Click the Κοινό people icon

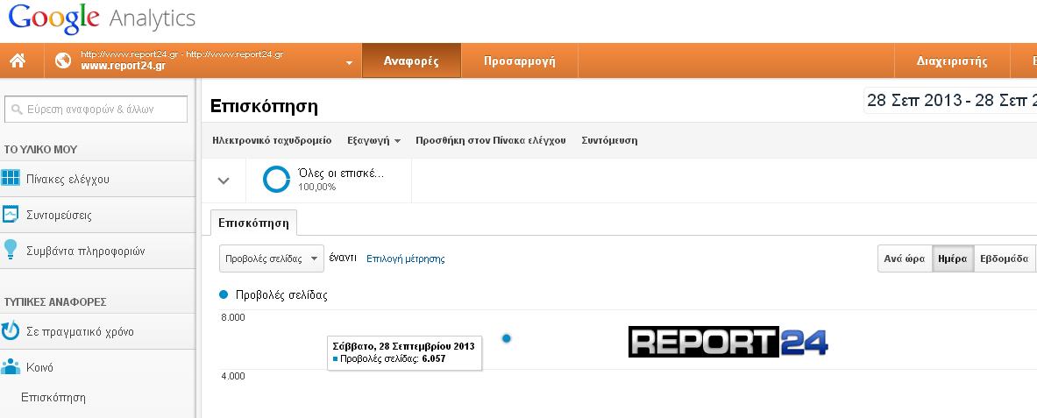coord(11,366)
